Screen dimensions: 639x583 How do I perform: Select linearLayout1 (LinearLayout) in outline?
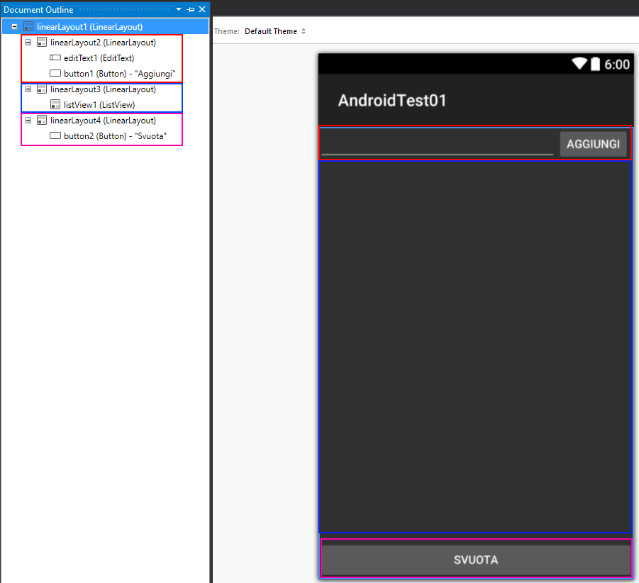[89, 27]
